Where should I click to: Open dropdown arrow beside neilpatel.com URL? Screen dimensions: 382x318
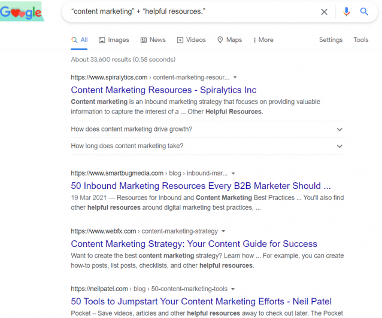[233, 289]
